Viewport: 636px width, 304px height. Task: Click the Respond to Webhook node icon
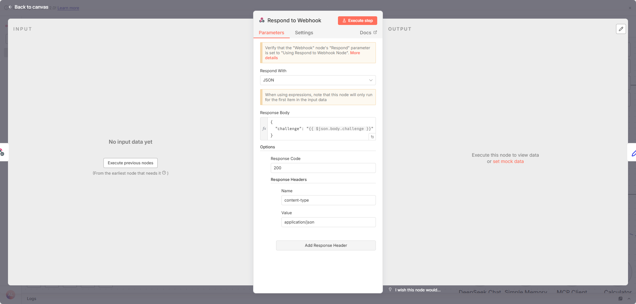coord(262,20)
